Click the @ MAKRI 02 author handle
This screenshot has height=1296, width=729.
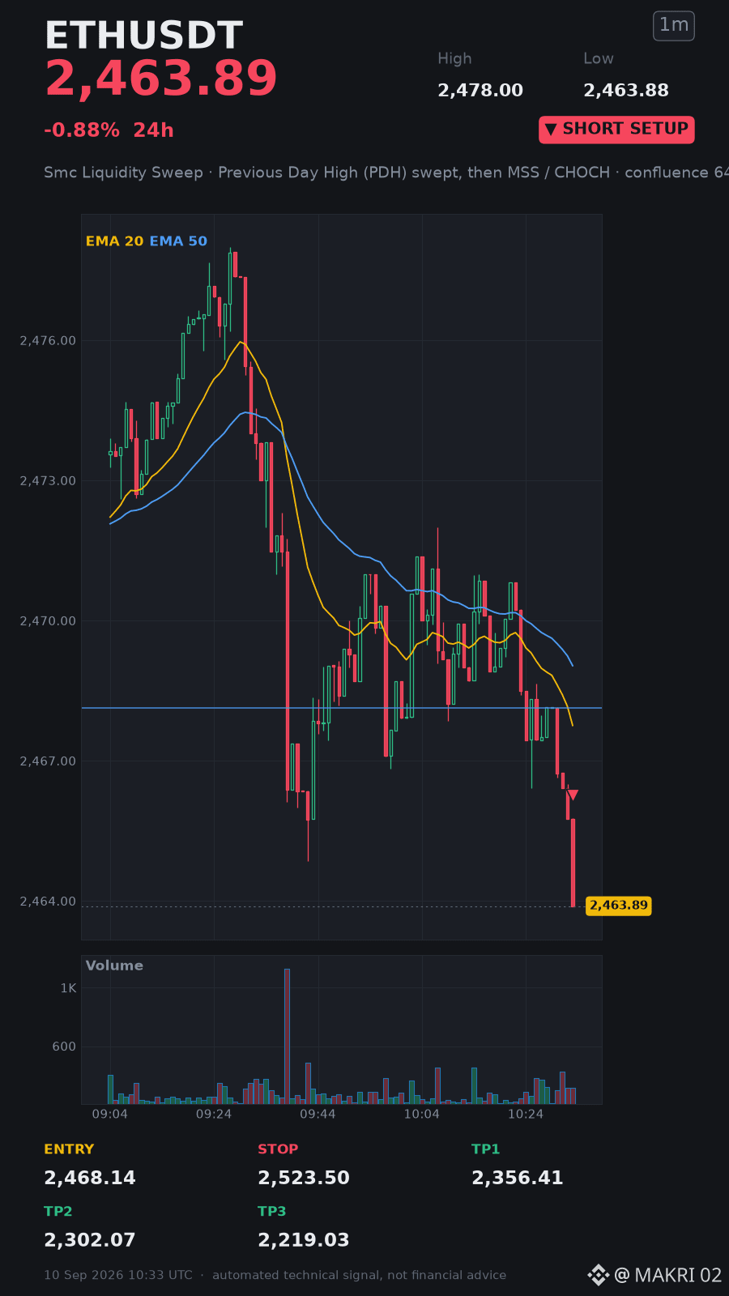pyautogui.click(x=668, y=1275)
